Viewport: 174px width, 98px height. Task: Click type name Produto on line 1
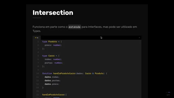tap(52, 42)
